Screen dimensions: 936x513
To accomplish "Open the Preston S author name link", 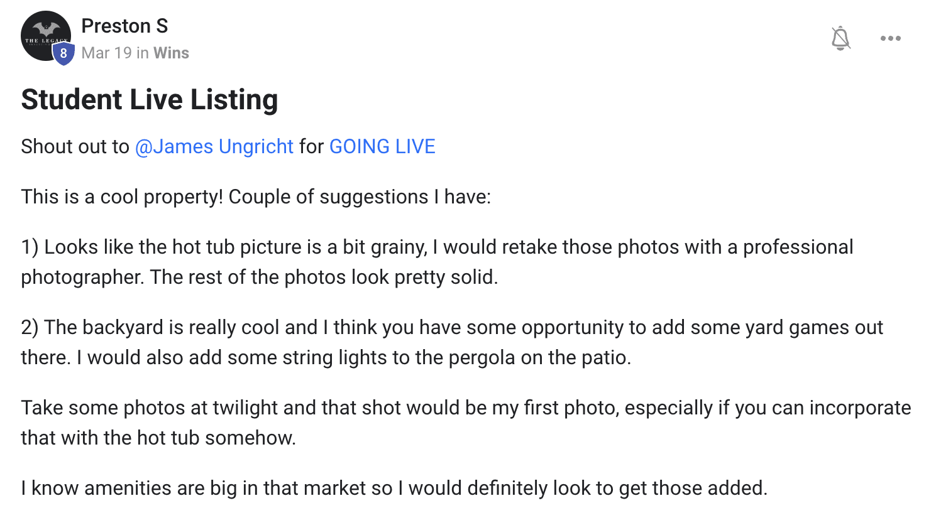I will (x=124, y=26).
